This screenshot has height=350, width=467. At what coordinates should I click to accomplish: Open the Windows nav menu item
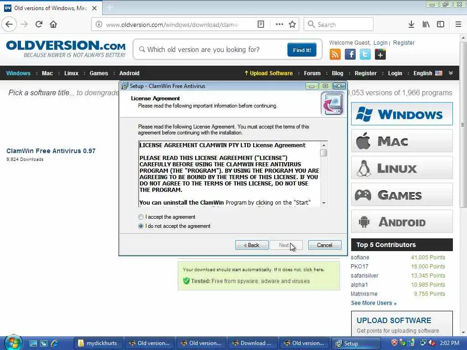(18, 73)
